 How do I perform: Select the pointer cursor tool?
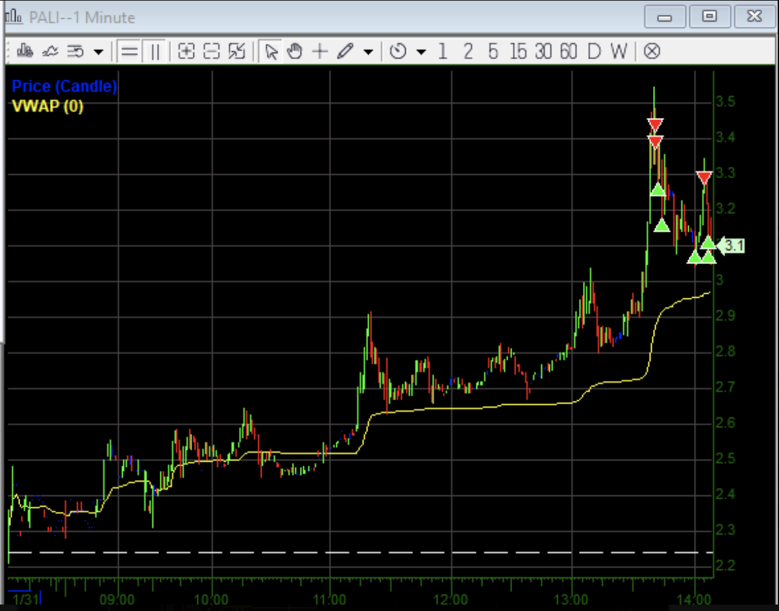coord(272,51)
